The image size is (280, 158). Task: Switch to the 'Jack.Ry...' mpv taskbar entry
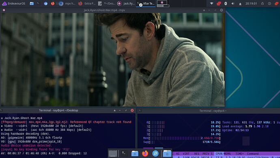(x=126, y=3)
